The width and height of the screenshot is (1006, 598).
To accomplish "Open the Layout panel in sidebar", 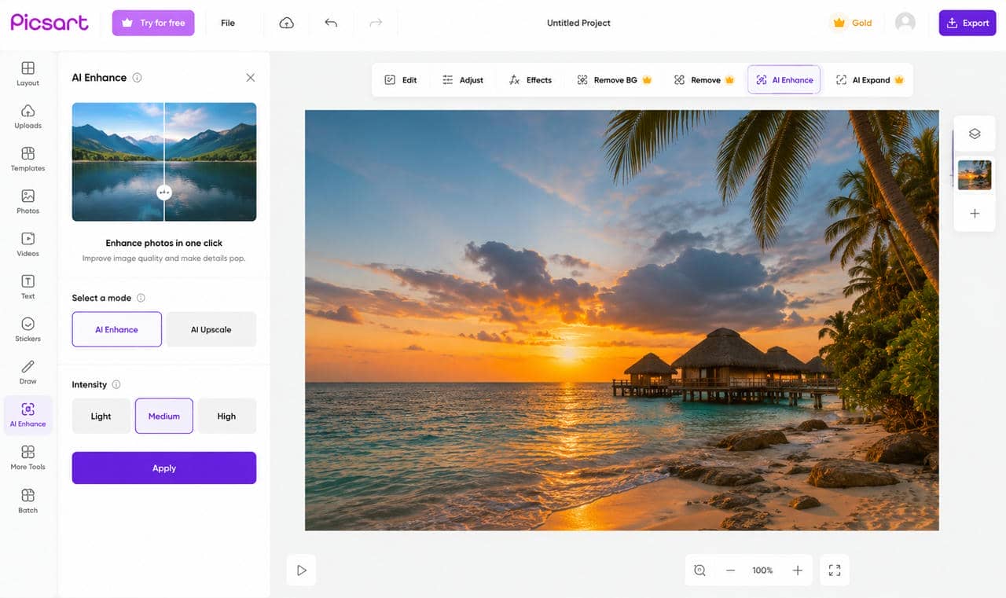I will click(x=28, y=73).
